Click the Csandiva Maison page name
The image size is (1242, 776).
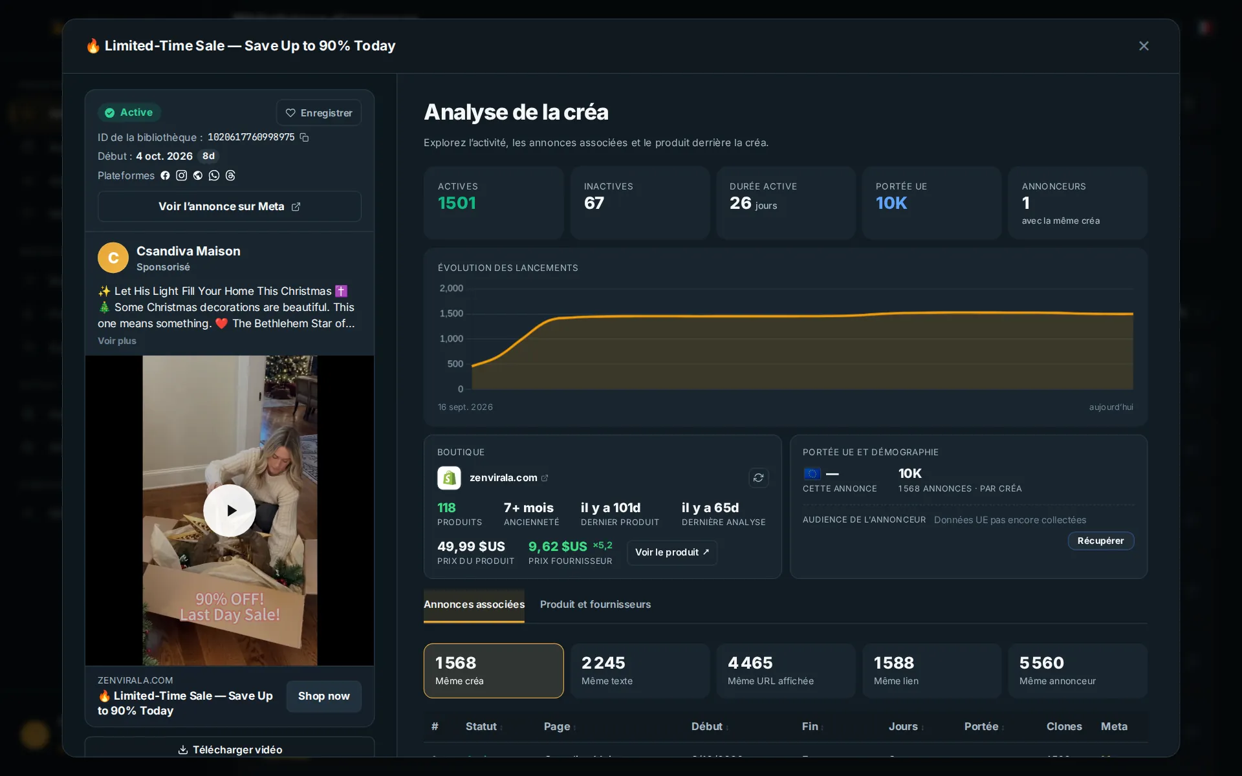(x=188, y=251)
